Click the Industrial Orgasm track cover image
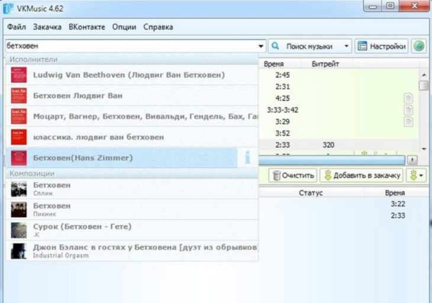Screen dimensions: 432x303 [x=19, y=251]
